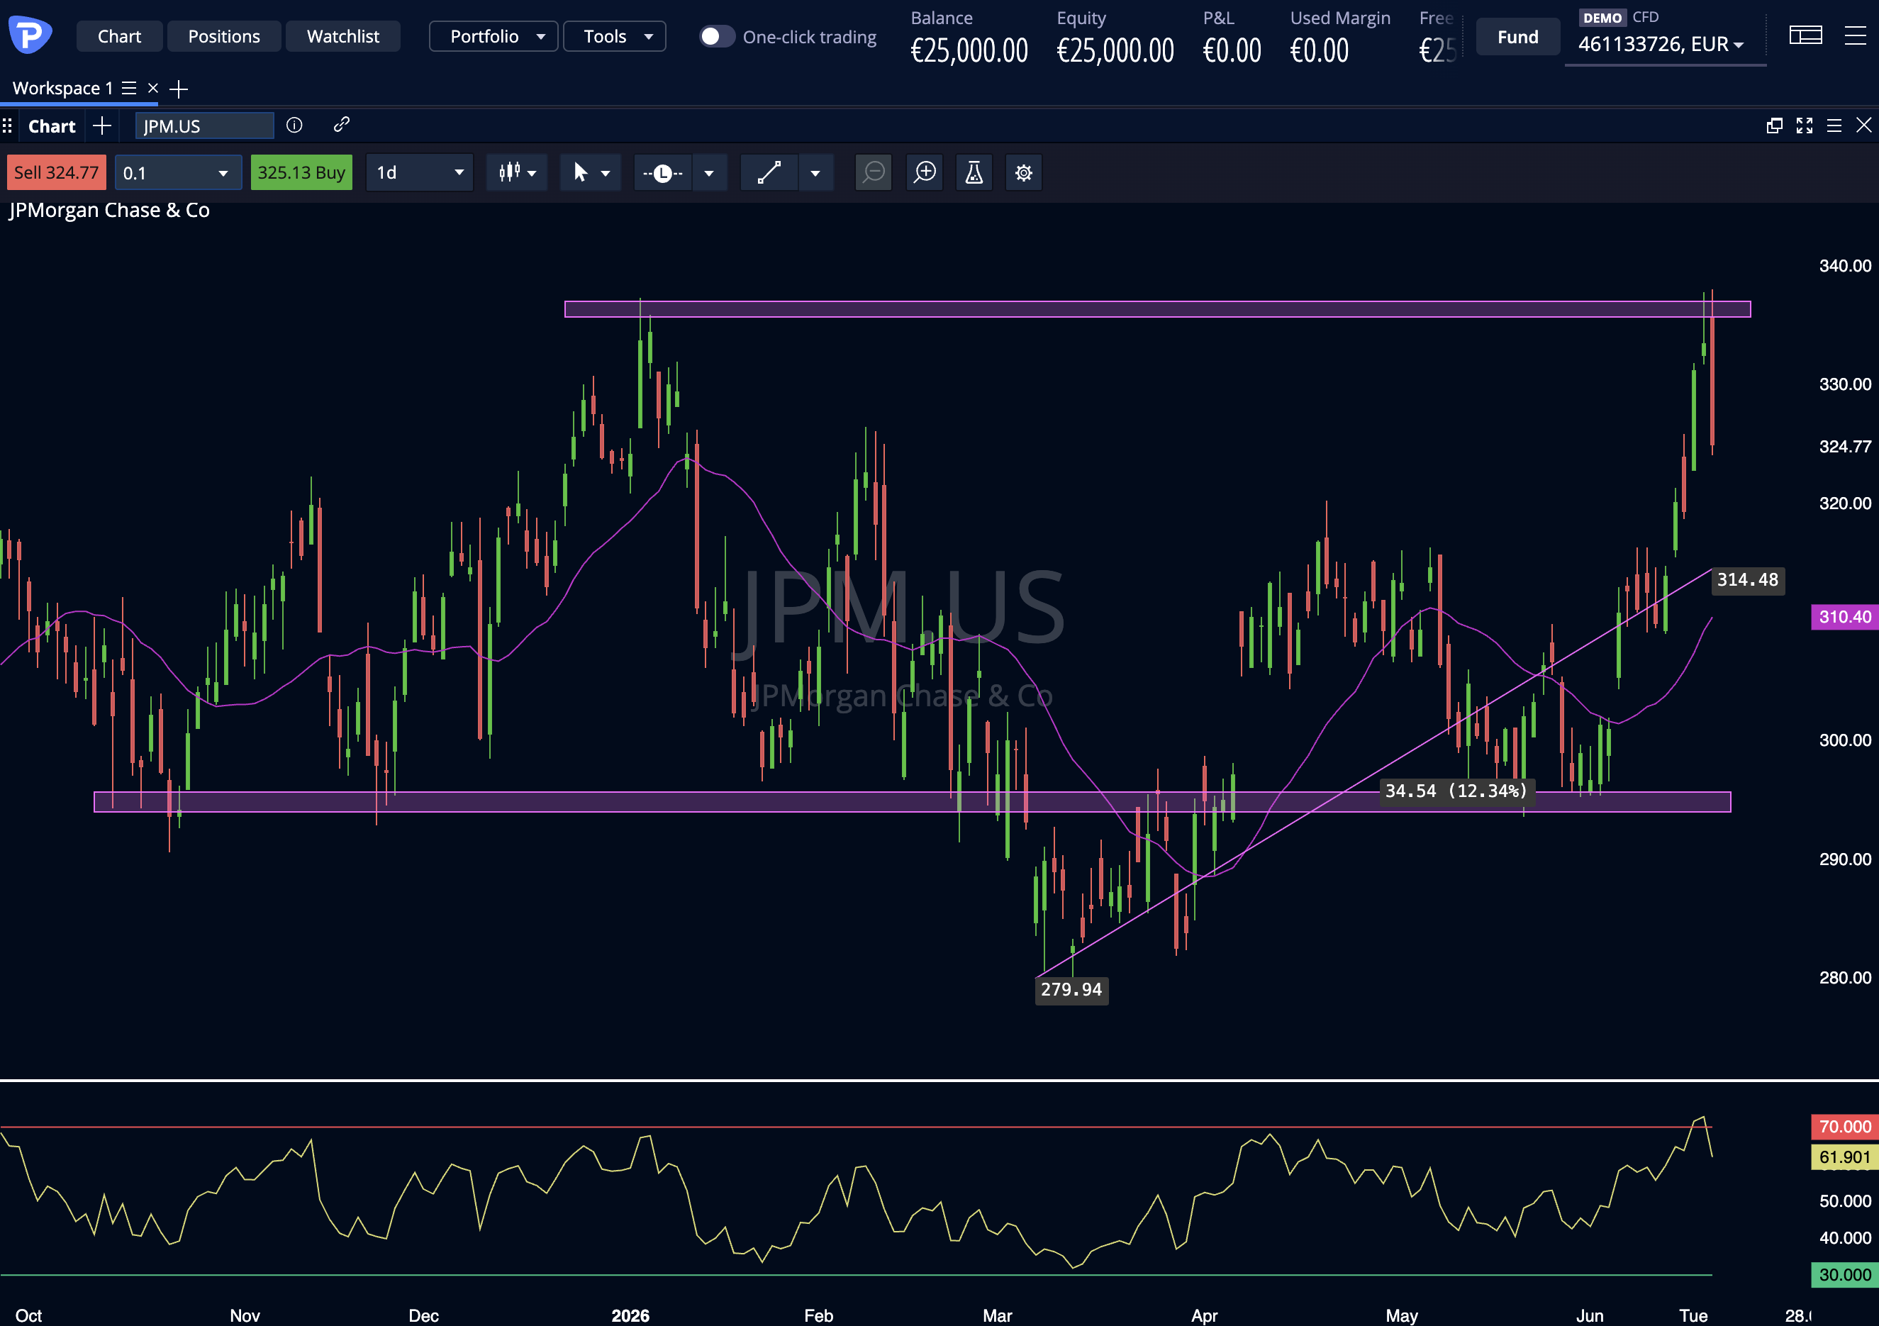Click the DEMO account badge
Screen dimensions: 1879x1326
click(1602, 18)
